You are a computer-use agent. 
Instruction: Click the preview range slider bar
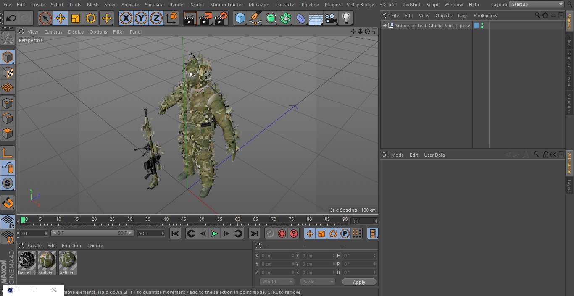point(92,233)
